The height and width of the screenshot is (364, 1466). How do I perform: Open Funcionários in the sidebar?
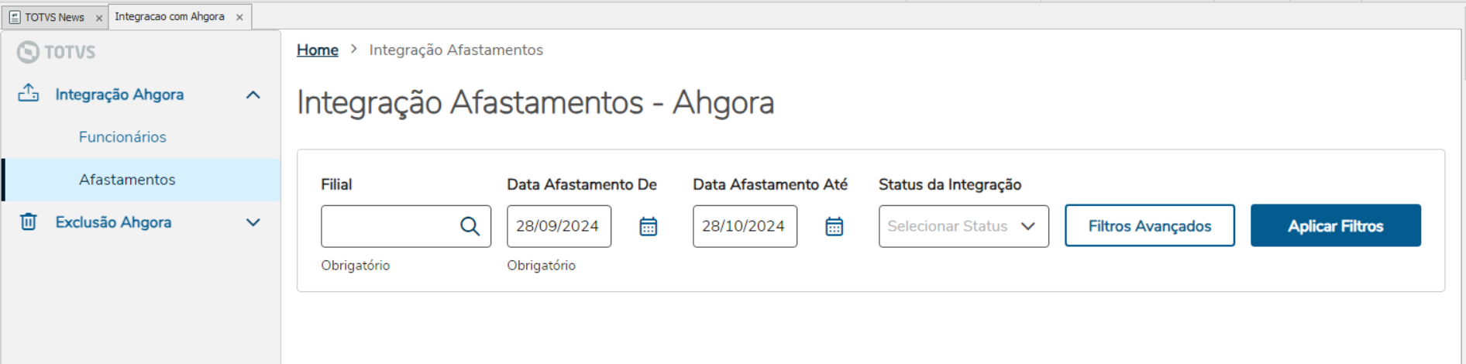122,137
